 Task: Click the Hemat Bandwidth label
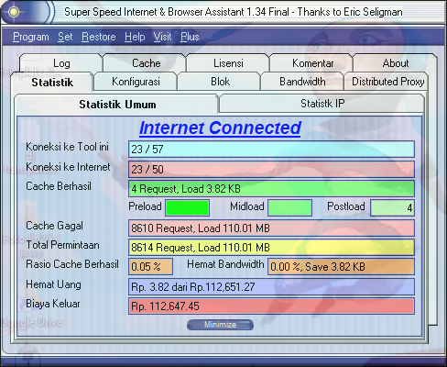[225, 264]
